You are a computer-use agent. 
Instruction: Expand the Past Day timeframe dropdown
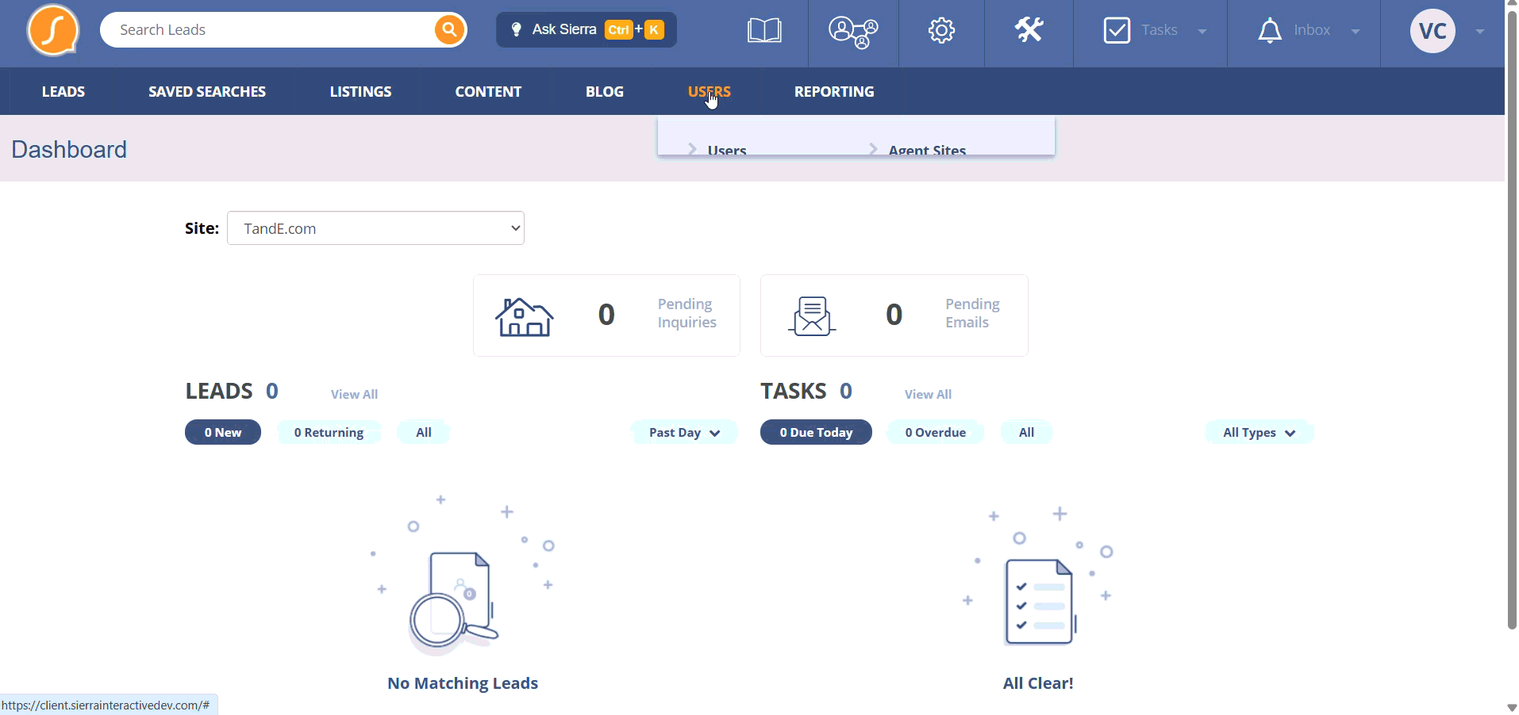(684, 432)
